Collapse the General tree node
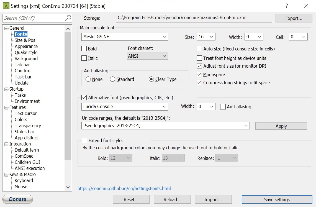 6,28
